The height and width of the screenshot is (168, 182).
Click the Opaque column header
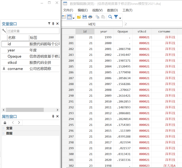[x=123, y=31]
